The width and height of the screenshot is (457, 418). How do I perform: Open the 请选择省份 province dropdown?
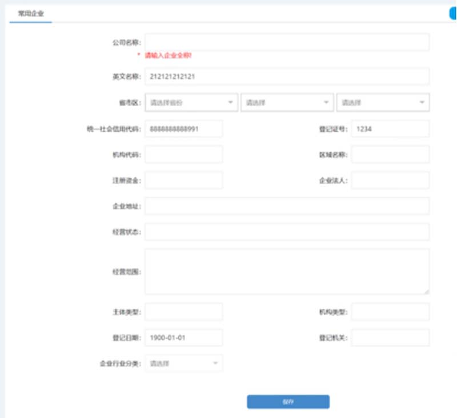pos(191,103)
